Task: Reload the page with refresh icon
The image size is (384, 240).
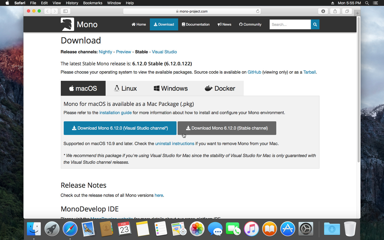Action: click(258, 11)
